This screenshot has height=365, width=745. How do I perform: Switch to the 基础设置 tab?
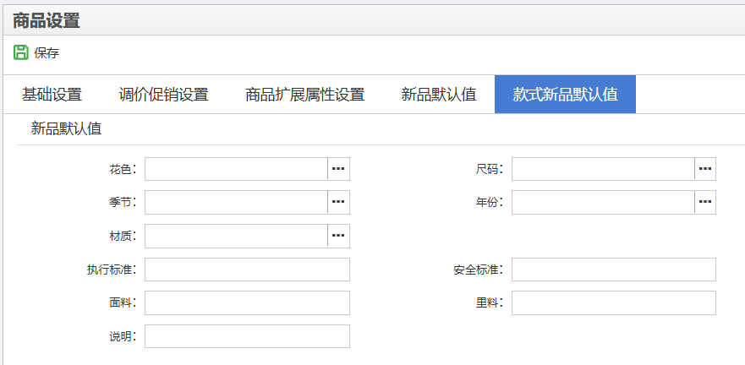pyautogui.click(x=52, y=95)
